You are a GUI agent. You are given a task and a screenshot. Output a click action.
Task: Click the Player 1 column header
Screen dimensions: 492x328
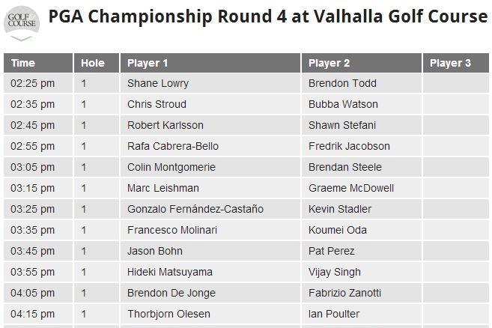(x=148, y=64)
